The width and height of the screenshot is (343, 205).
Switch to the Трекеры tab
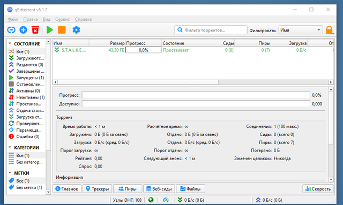pyautogui.click(x=98, y=188)
